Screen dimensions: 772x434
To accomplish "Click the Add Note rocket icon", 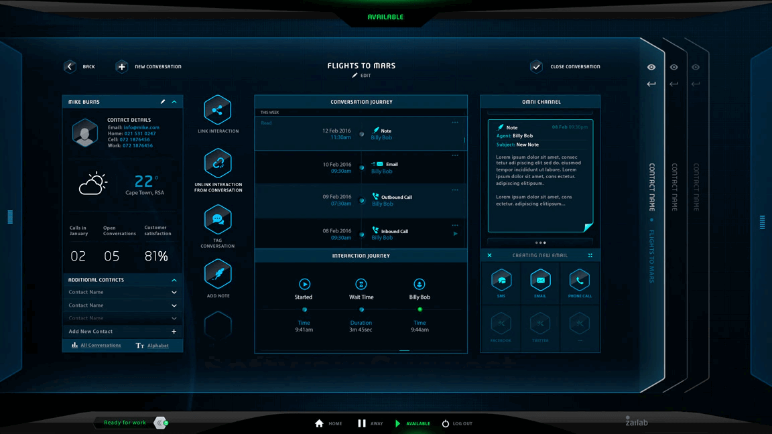I will (x=217, y=273).
